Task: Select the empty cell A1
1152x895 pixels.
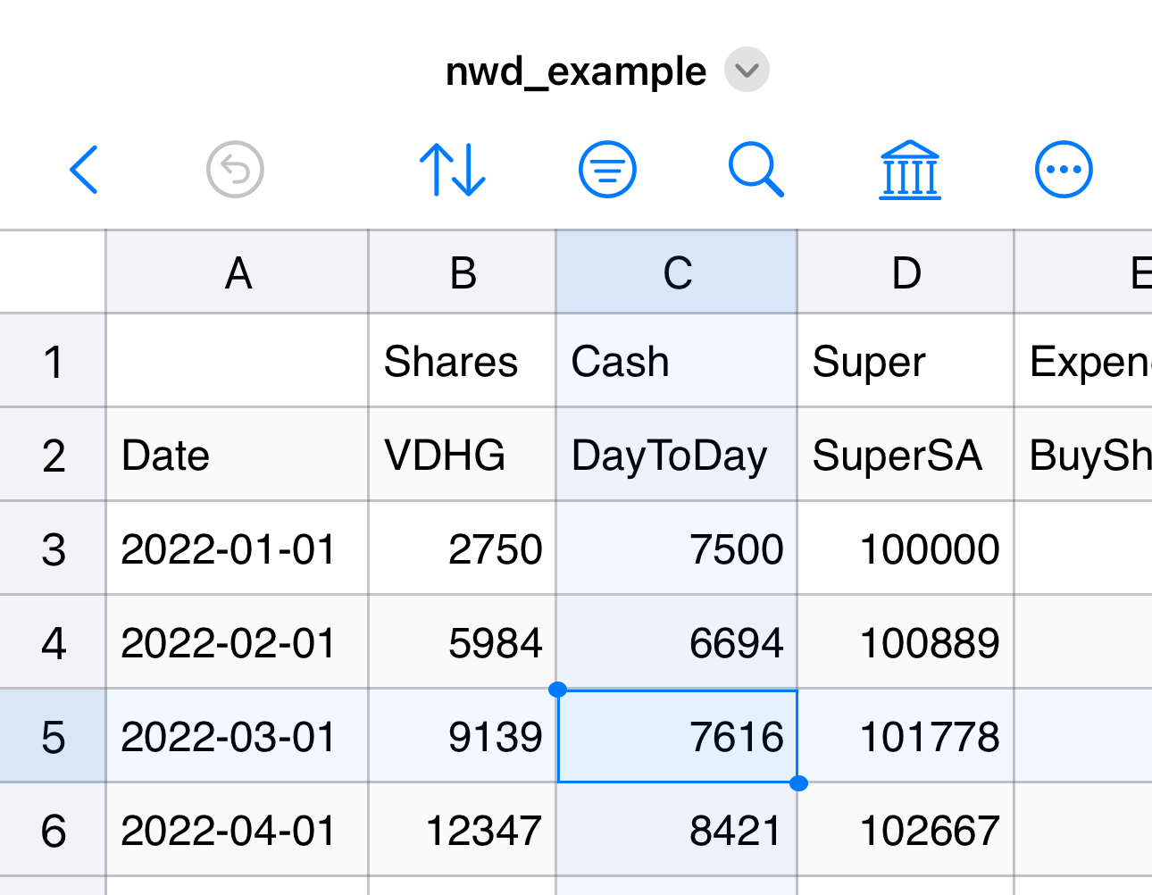Action: 238,361
